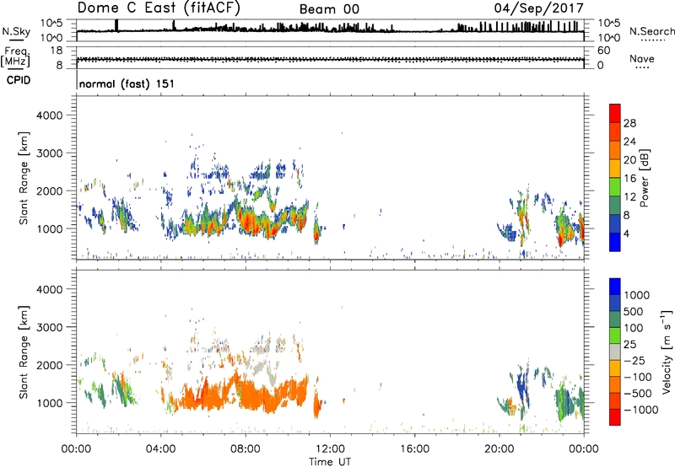675x467 pixels.
Task: Pick the red bottom velocity colorbar segment
Action: (615, 417)
